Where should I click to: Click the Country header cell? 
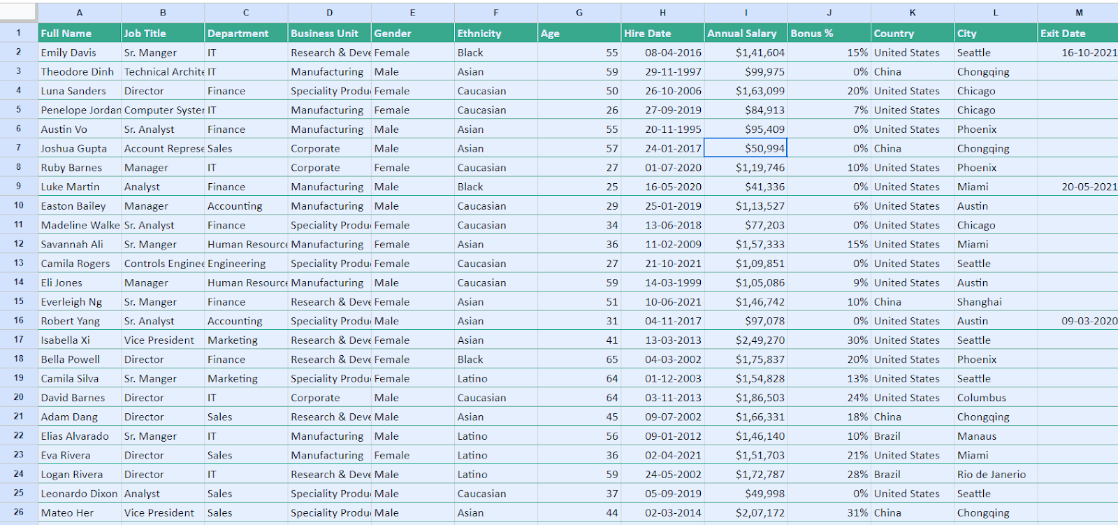click(x=913, y=33)
